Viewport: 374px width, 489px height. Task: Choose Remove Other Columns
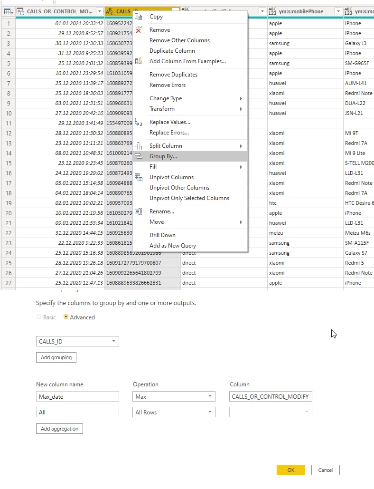coord(190,40)
